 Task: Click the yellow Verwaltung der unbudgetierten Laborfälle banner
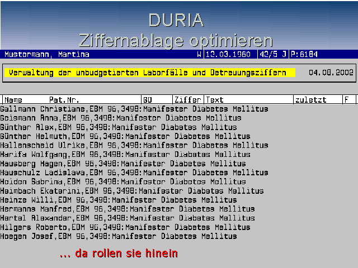click(x=150, y=73)
